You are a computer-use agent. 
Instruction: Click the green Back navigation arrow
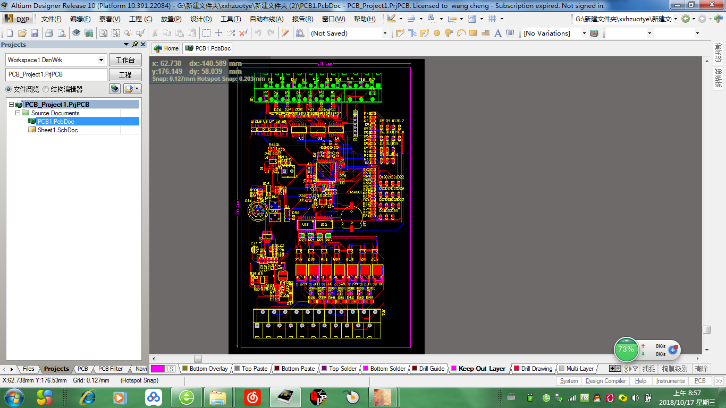tap(686, 19)
